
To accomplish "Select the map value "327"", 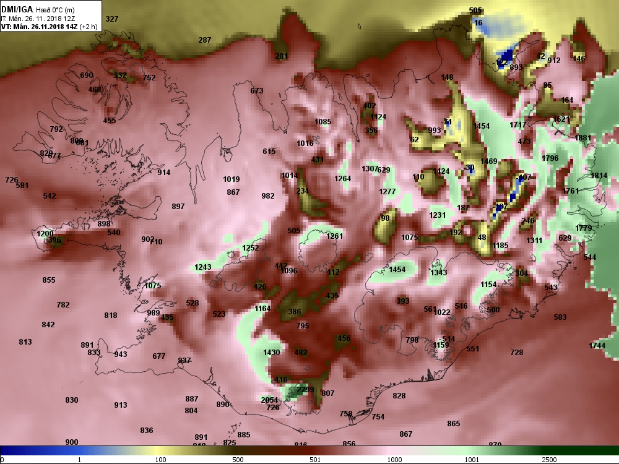I will 112,19.
